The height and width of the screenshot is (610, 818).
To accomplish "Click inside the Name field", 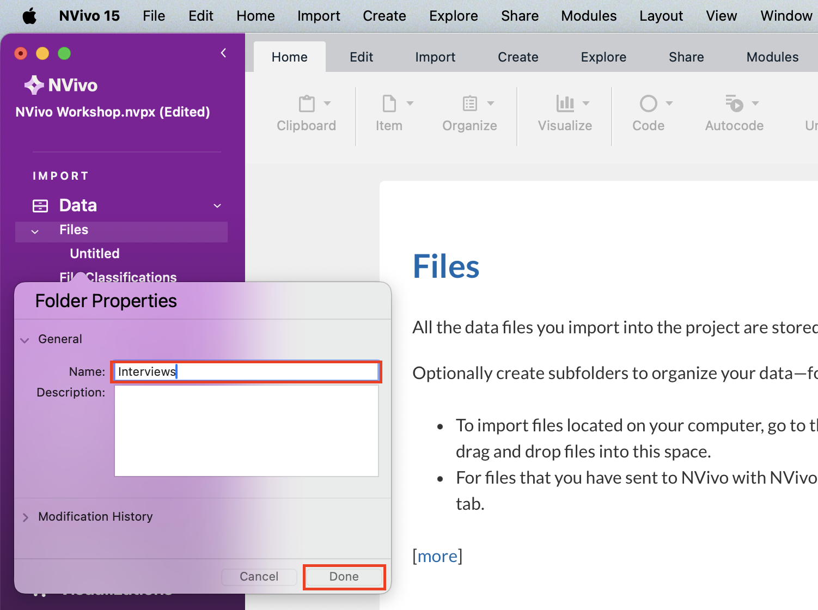I will (x=246, y=371).
